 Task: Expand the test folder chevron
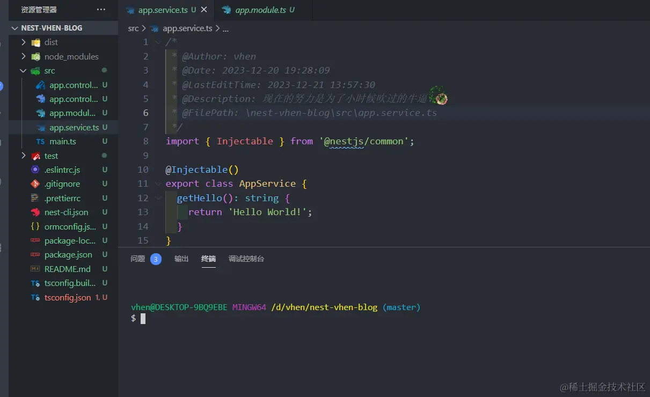click(23, 156)
